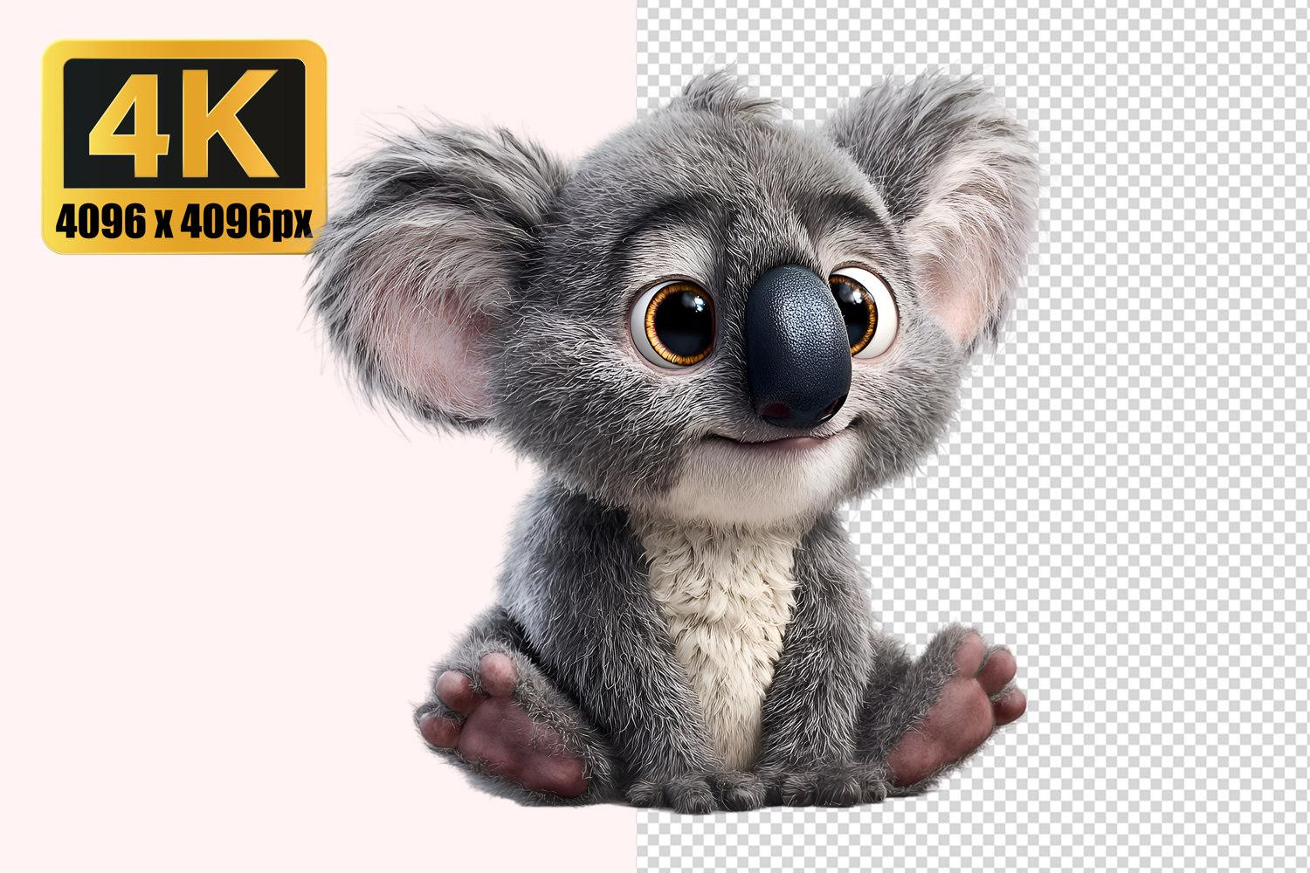Select the white chest fur of the koala
Viewport: 1310px width, 873px height.
click(x=725, y=611)
